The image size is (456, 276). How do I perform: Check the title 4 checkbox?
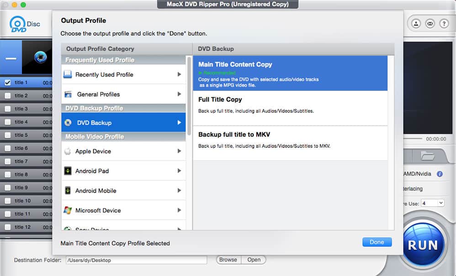coord(8,122)
